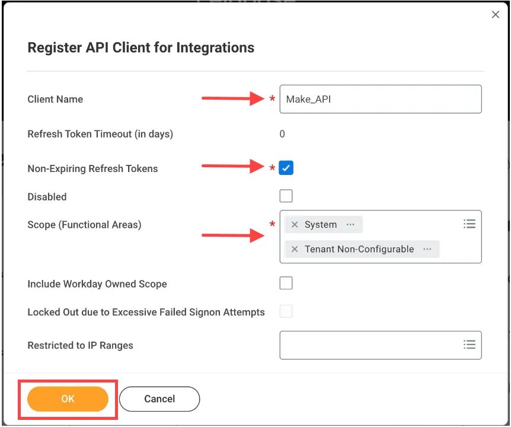Close the dialog with the X icon
This screenshot has height=427, width=511.
click(496, 15)
